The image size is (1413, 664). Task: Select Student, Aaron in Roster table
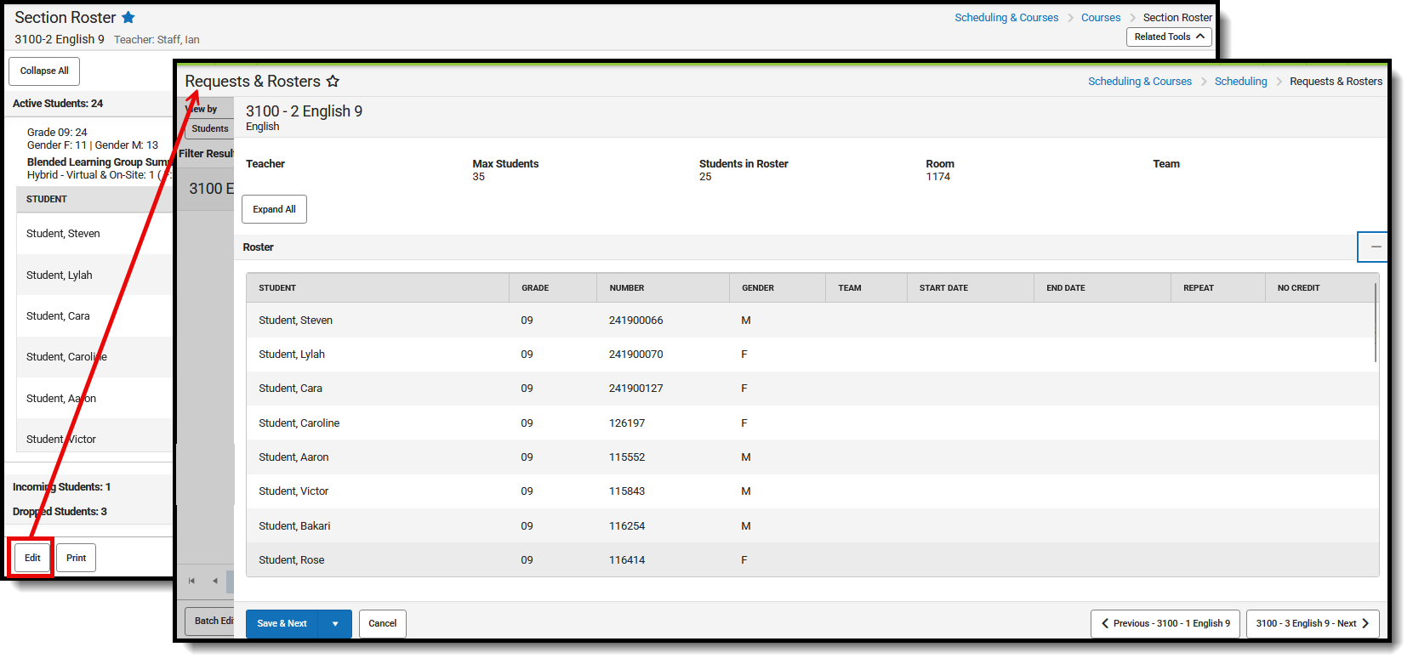[293, 457]
